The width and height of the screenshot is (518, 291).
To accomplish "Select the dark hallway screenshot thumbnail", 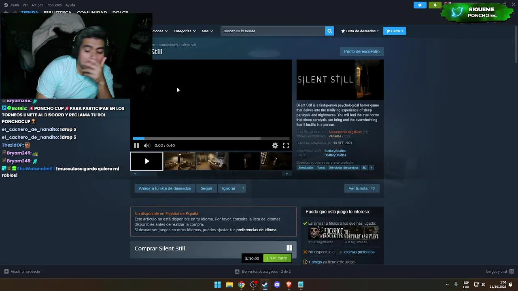I will [x=244, y=161].
